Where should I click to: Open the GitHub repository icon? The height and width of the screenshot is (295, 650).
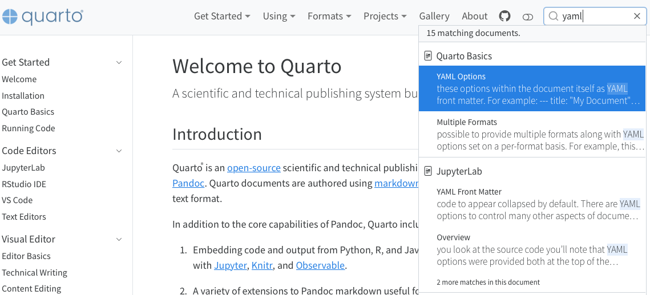(x=504, y=17)
